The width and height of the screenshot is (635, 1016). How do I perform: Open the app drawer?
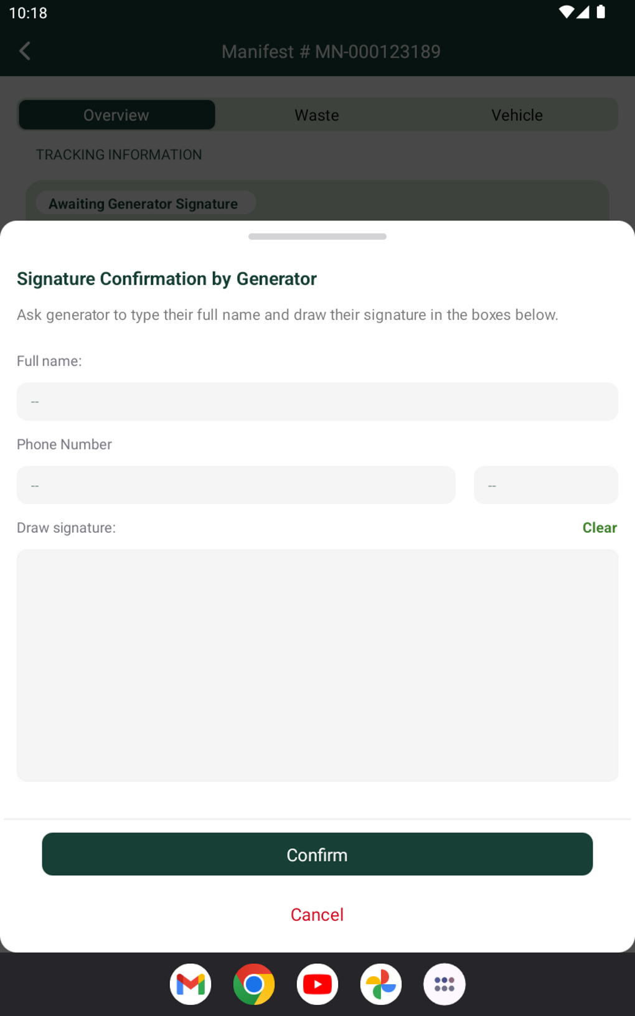(x=444, y=984)
